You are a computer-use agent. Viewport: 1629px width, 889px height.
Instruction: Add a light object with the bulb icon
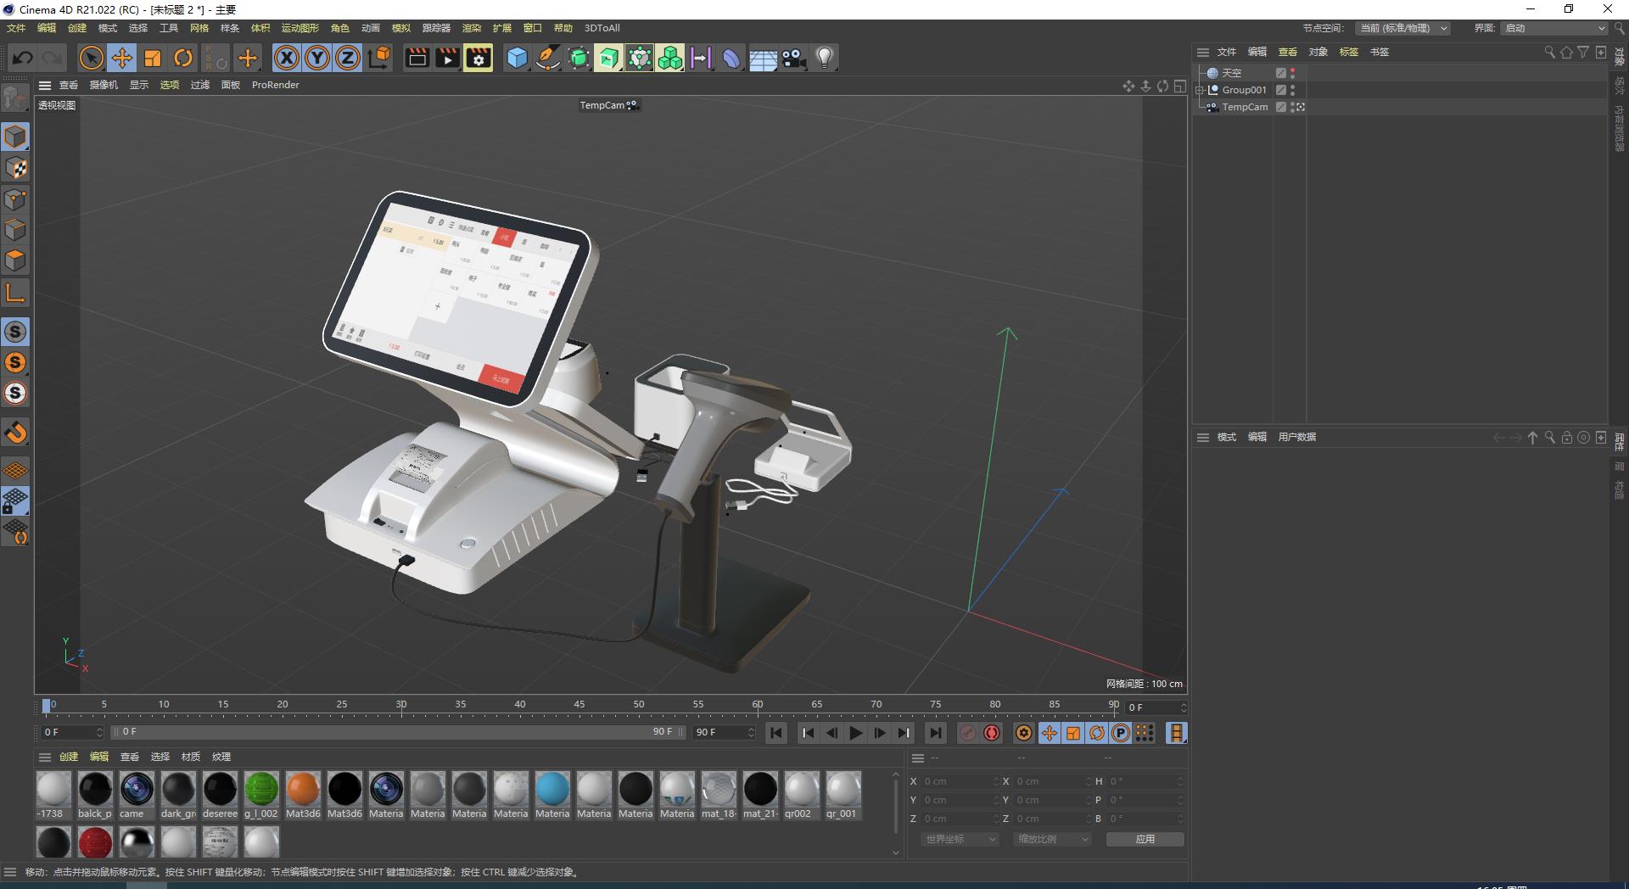(824, 58)
